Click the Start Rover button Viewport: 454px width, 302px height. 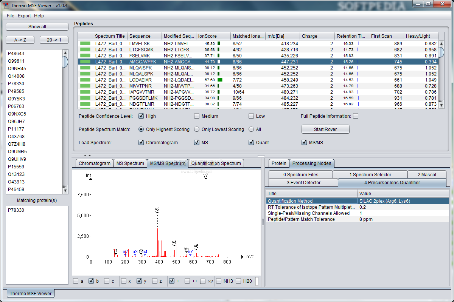[325, 129]
